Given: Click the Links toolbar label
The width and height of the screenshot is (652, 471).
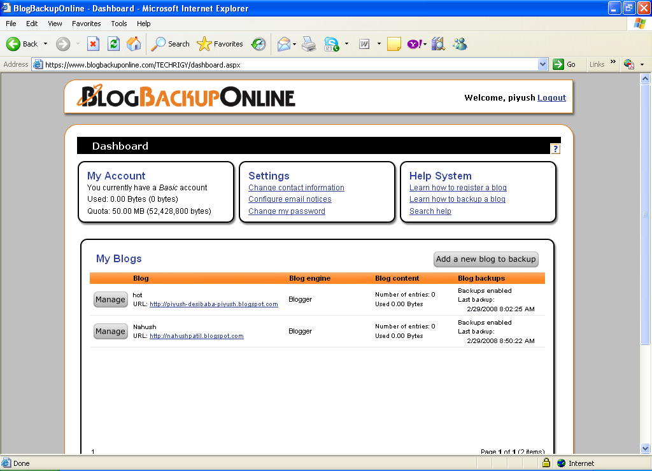Looking at the screenshot, I should (597, 64).
